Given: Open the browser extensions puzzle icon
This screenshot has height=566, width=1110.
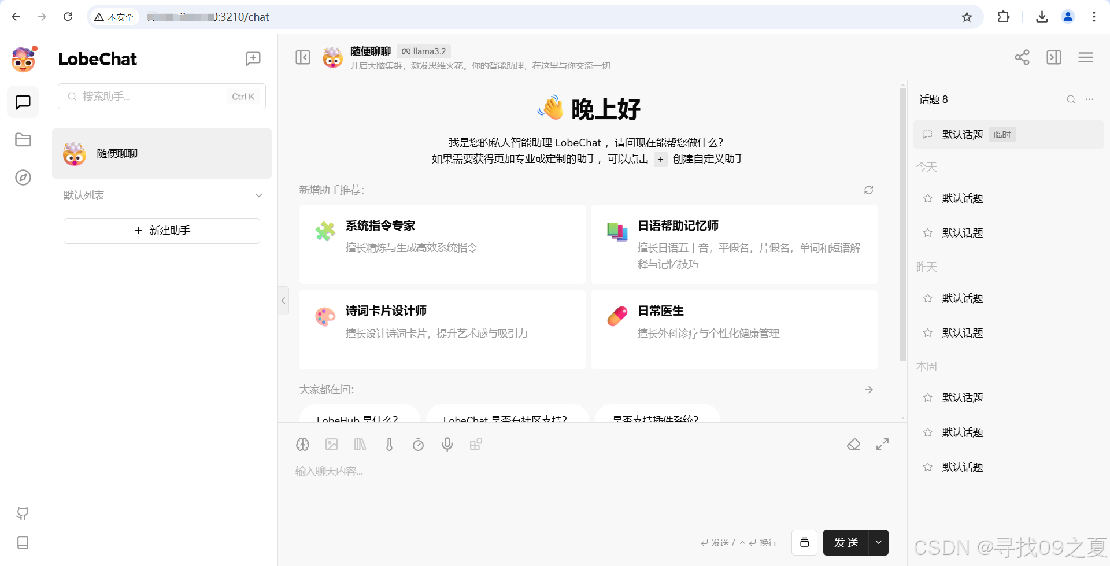Looking at the screenshot, I should (x=1004, y=17).
